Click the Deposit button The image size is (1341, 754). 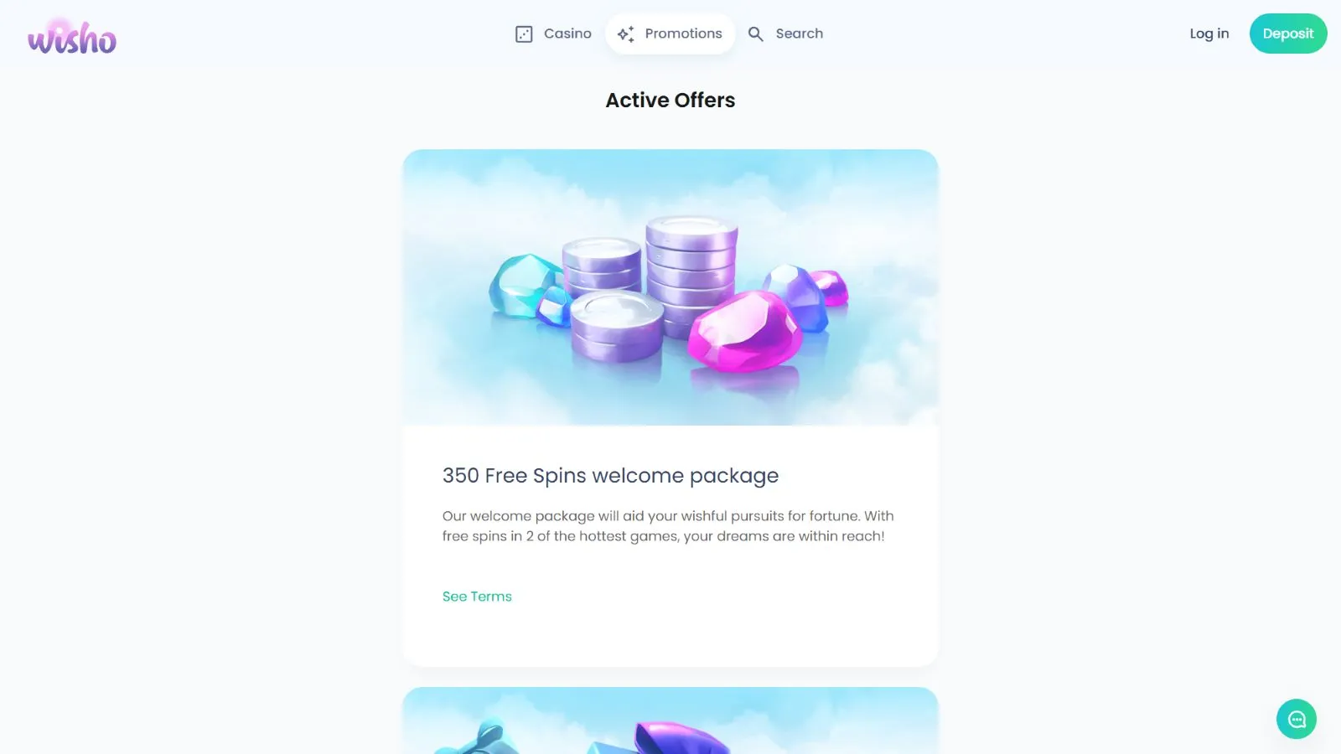click(1288, 34)
